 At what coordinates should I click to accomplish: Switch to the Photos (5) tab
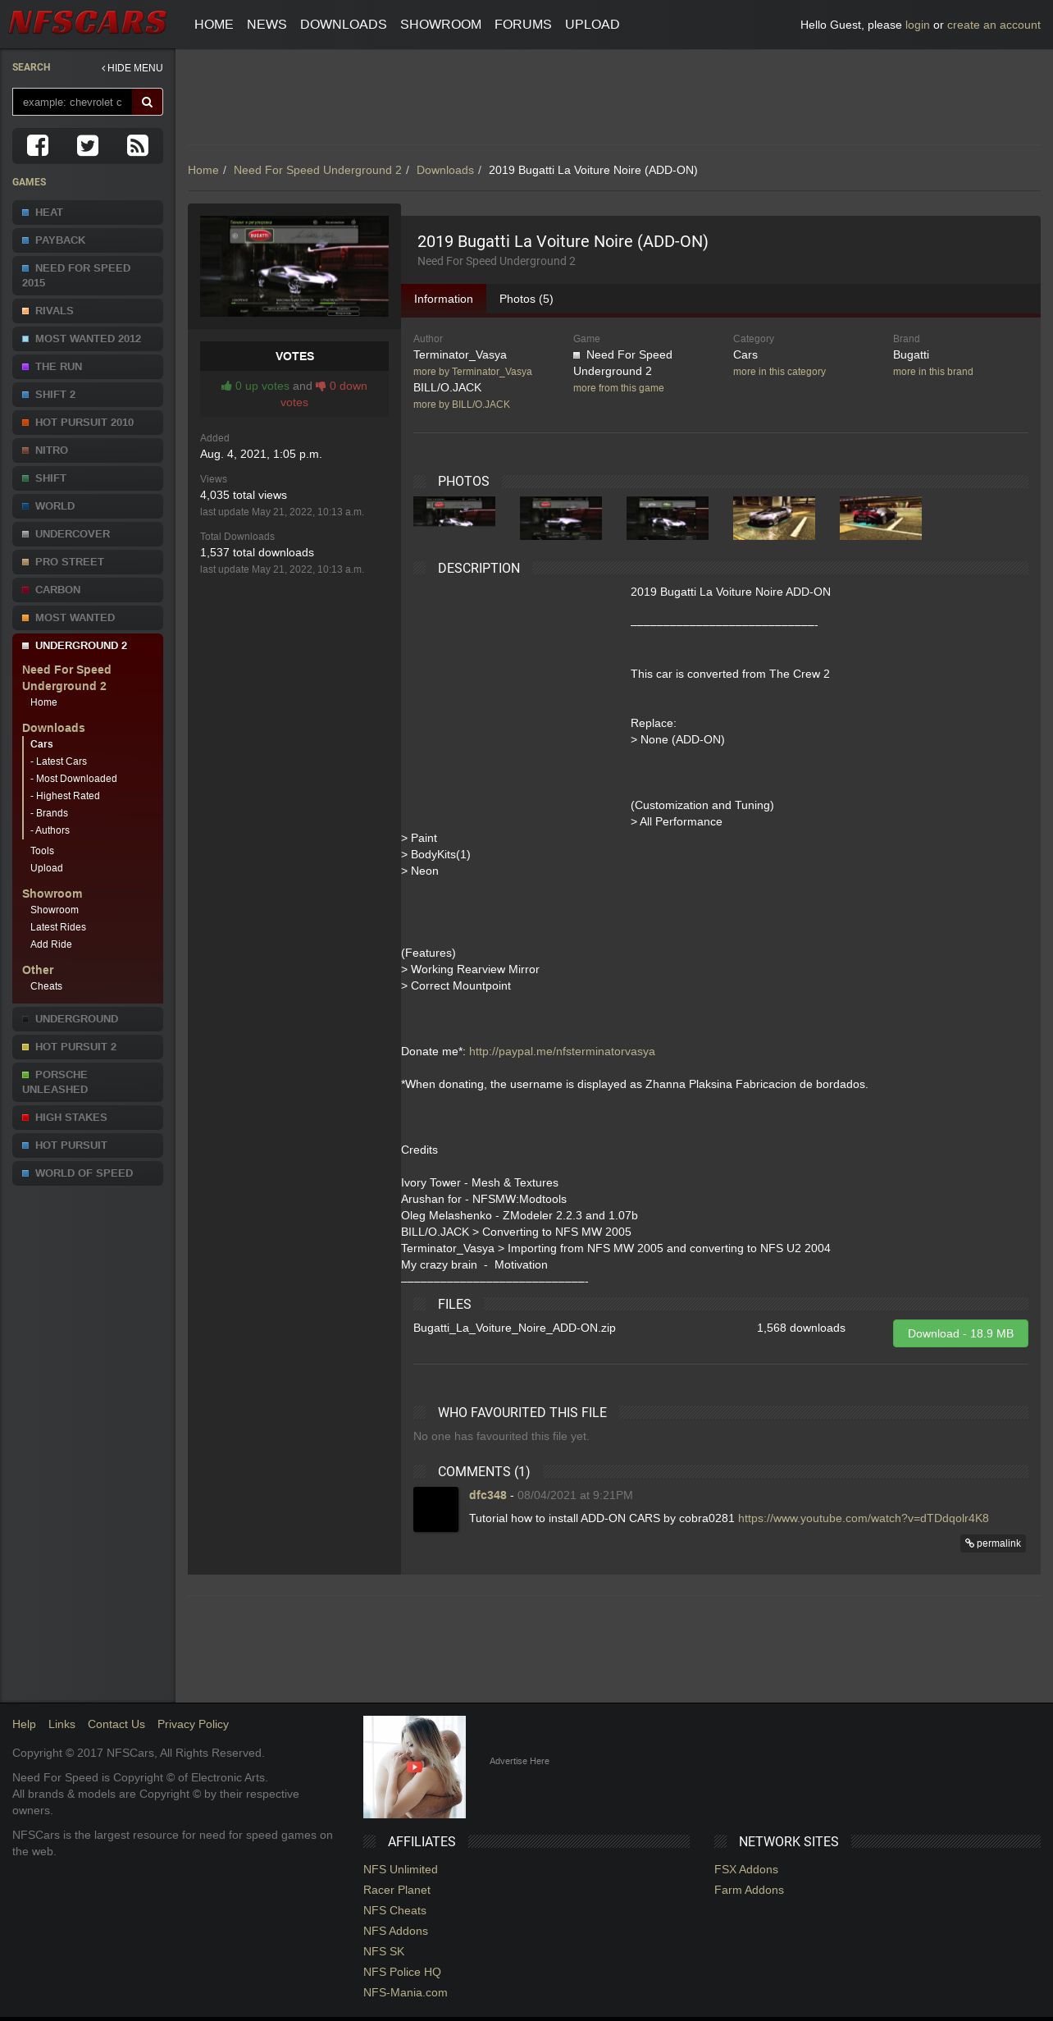coord(526,299)
